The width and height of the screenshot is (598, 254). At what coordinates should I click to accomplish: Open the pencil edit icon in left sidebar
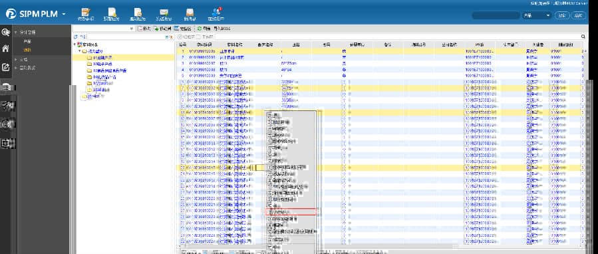pos(6,67)
